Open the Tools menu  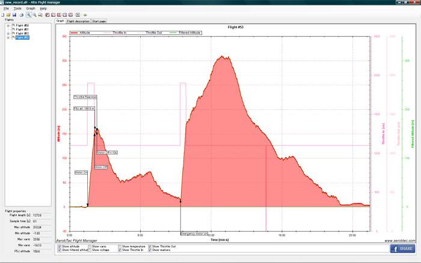(x=17, y=8)
